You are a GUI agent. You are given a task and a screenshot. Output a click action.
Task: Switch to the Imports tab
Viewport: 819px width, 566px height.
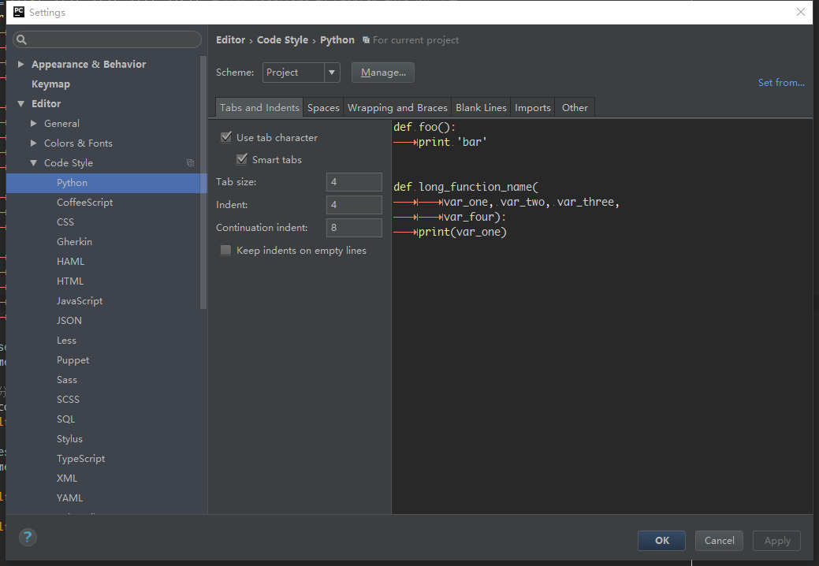(x=533, y=107)
